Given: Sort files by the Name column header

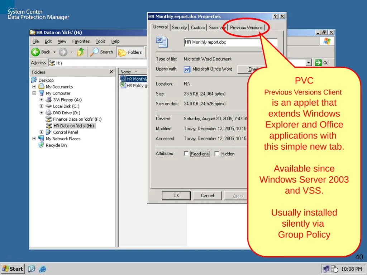Looking at the screenshot, I should pyautogui.click(x=133, y=72).
